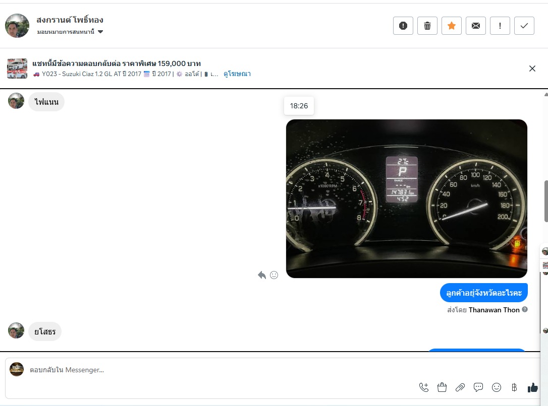
Task: React to the photo with the emoji icon
Action: pyautogui.click(x=274, y=275)
